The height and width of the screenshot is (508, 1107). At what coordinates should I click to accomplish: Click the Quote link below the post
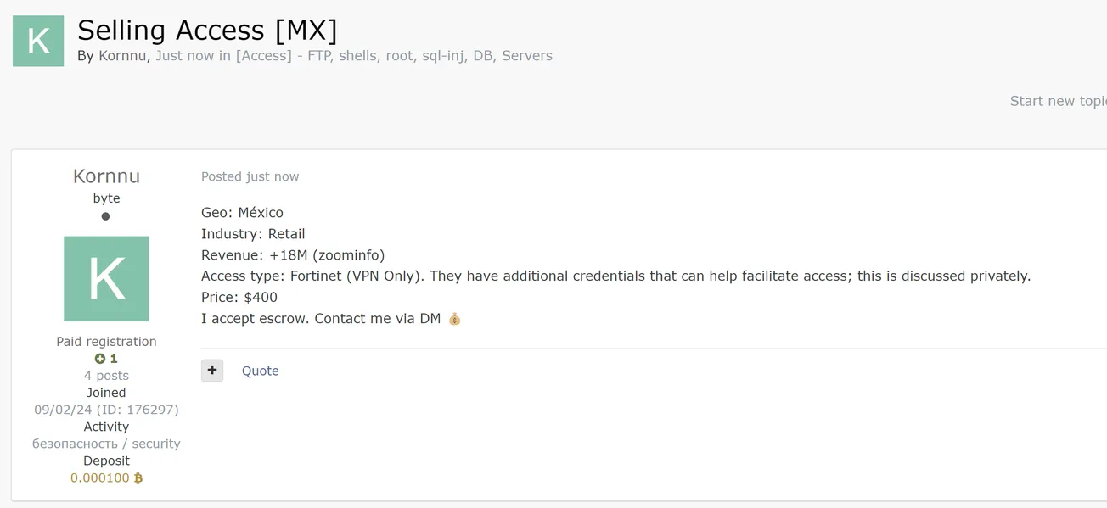[260, 371]
